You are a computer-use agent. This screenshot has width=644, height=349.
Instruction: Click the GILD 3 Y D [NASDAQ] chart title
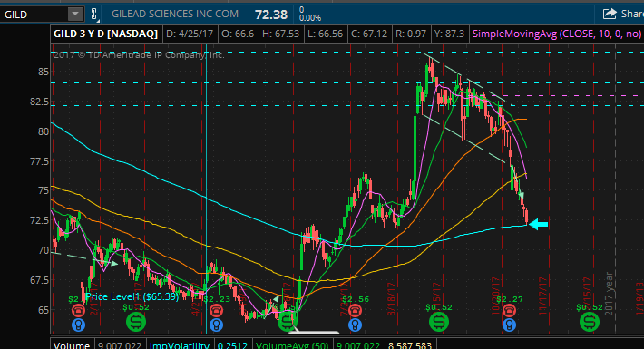pyautogui.click(x=105, y=34)
